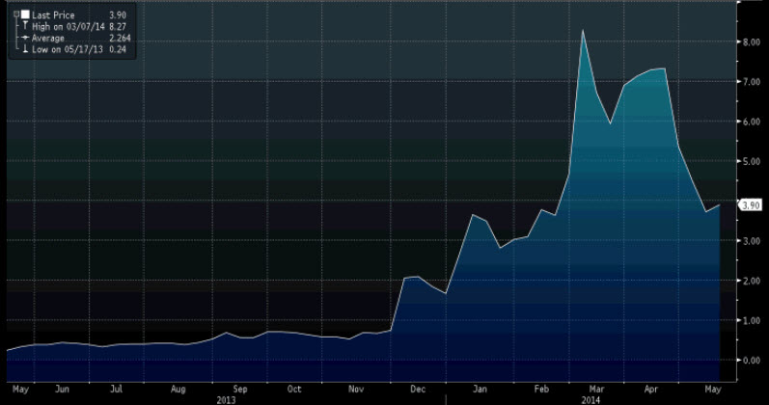Click the Aug month label on the axis
This screenshot has width=769, height=405.
coord(179,390)
